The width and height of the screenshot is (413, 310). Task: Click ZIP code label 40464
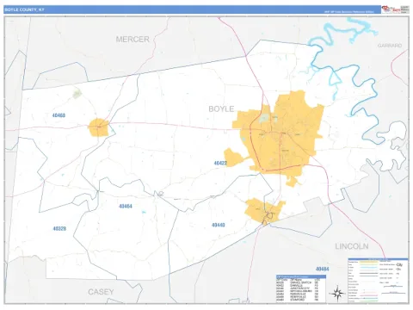(126, 206)
